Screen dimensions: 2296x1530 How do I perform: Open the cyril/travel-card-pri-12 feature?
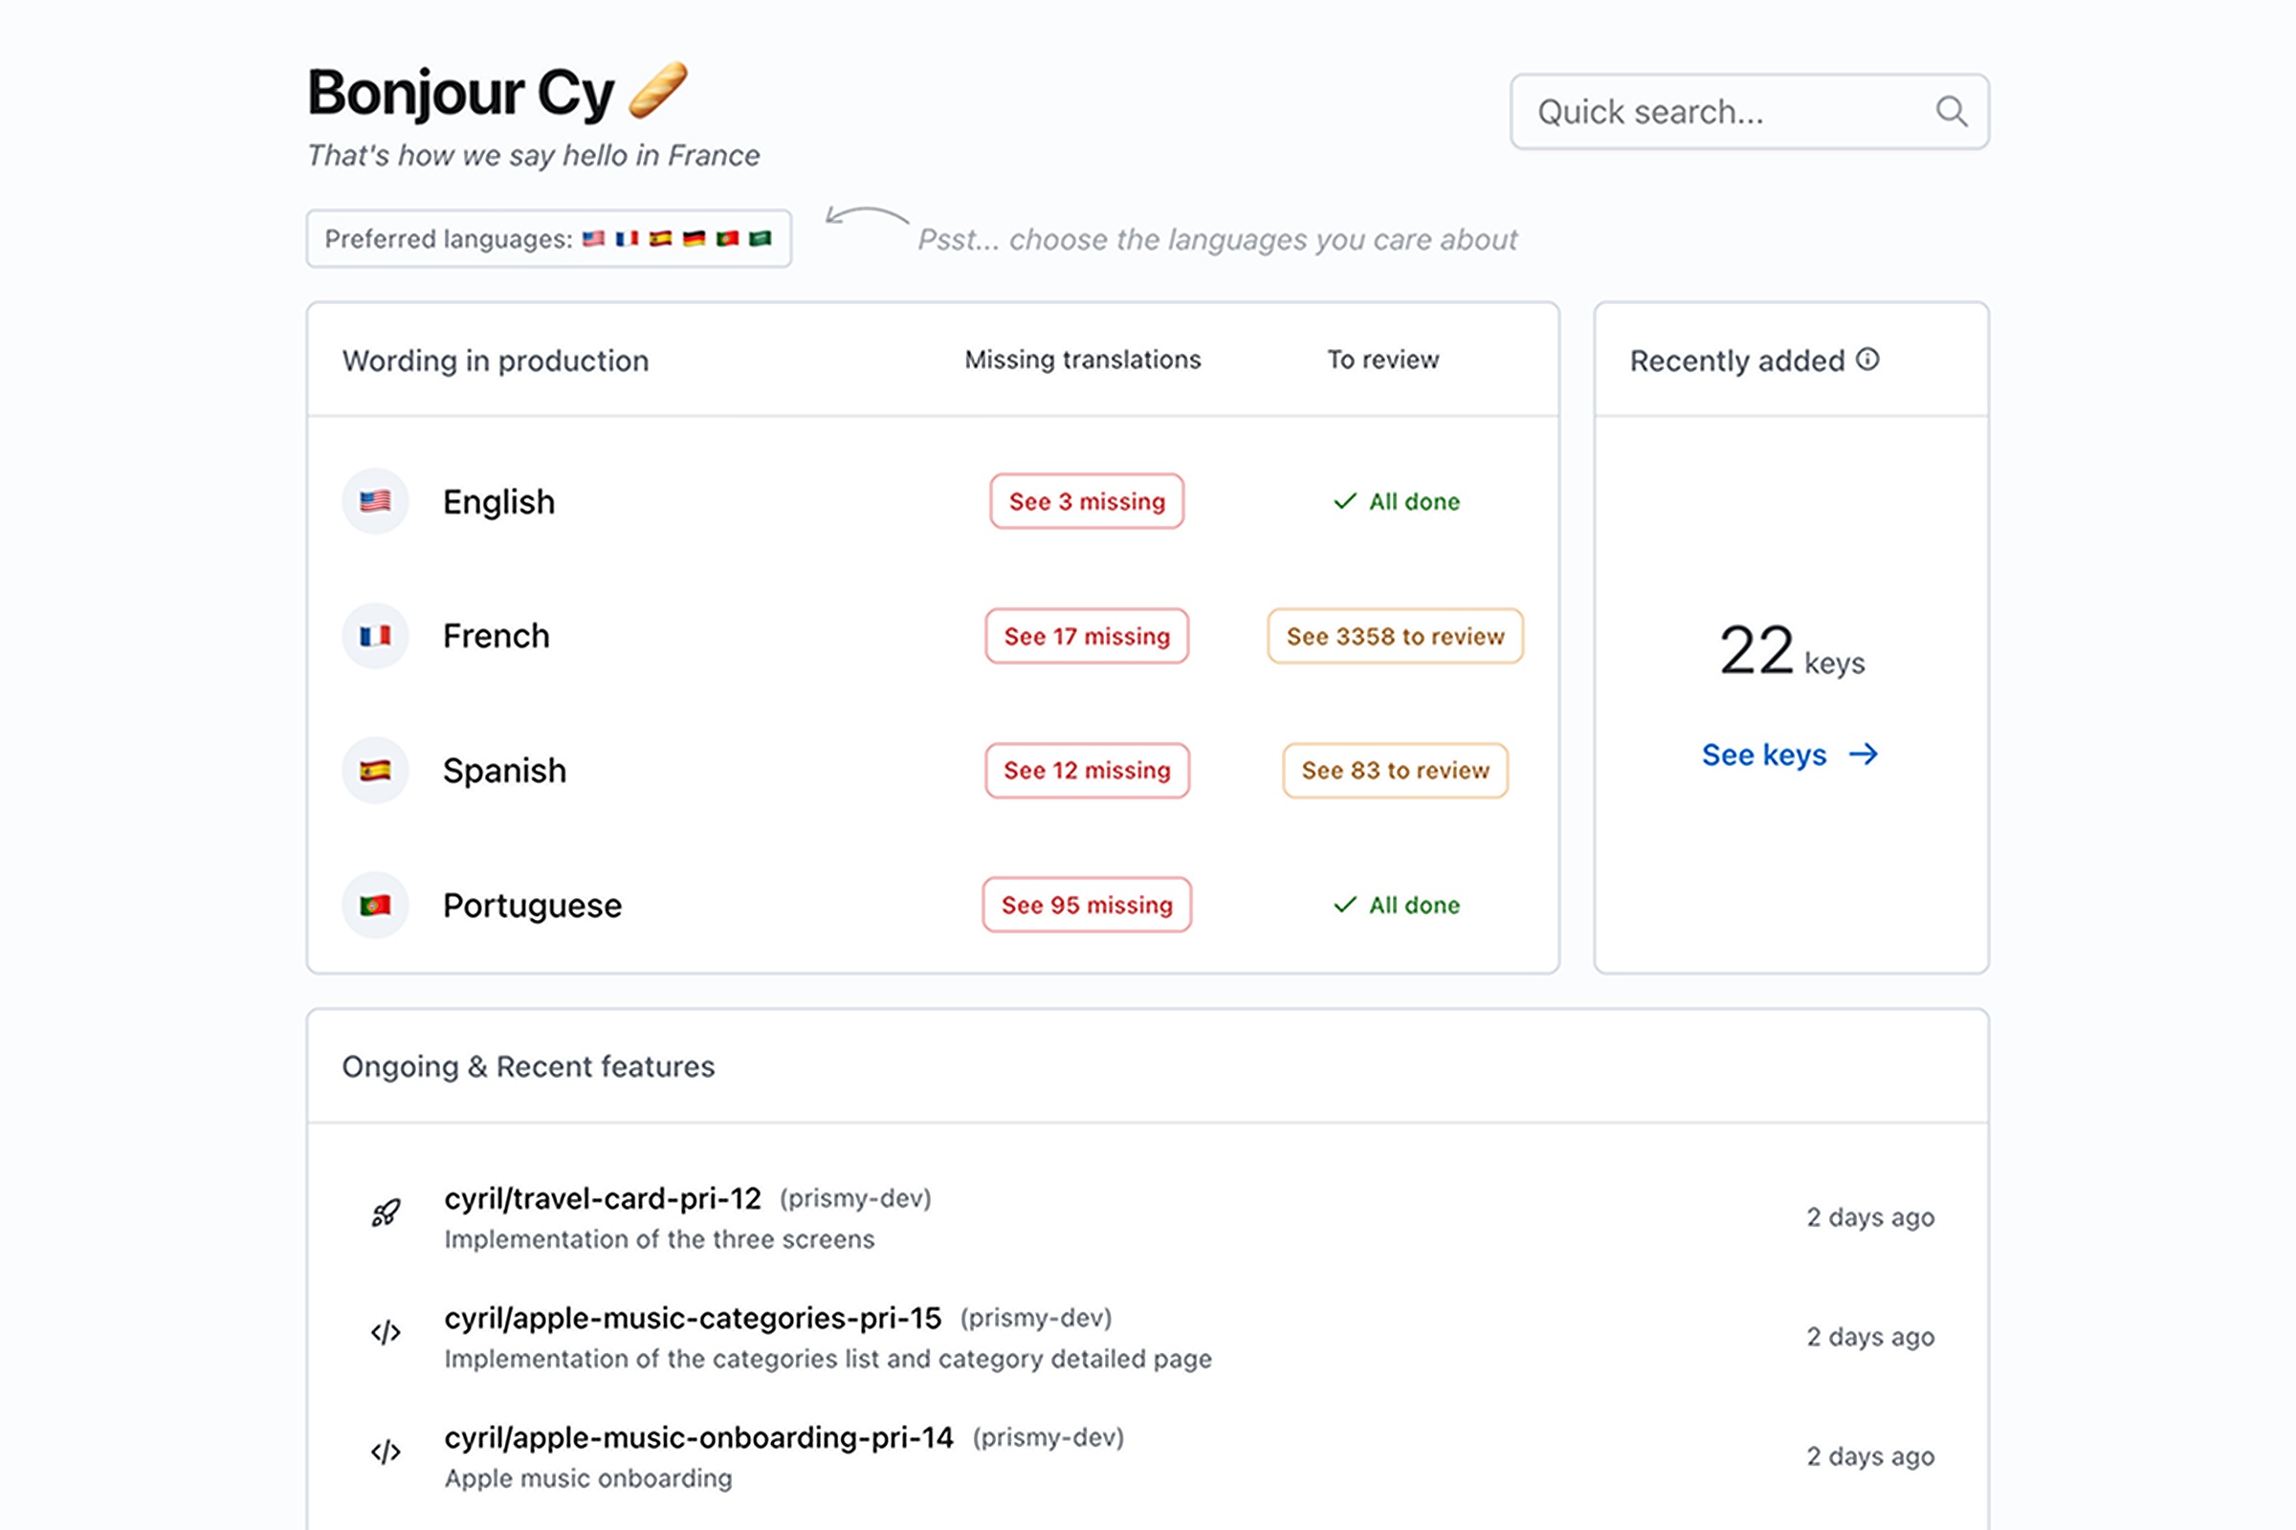[x=603, y=1198]
